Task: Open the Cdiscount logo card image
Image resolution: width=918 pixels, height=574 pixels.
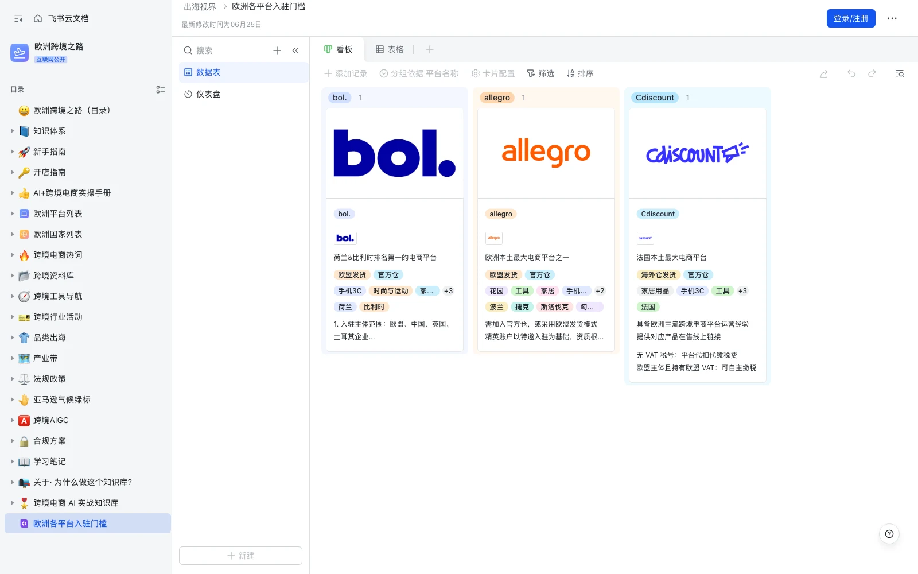Action: [x=698, y=153]
